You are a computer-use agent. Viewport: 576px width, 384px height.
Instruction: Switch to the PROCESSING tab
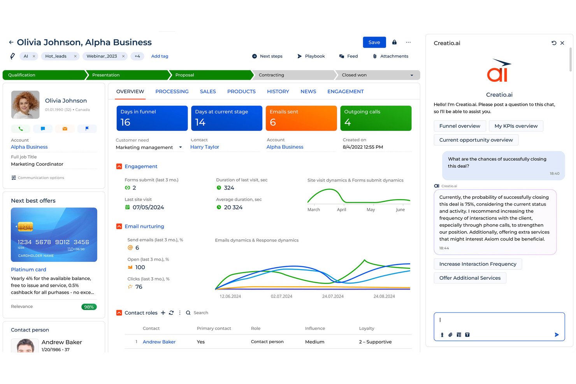172,91
